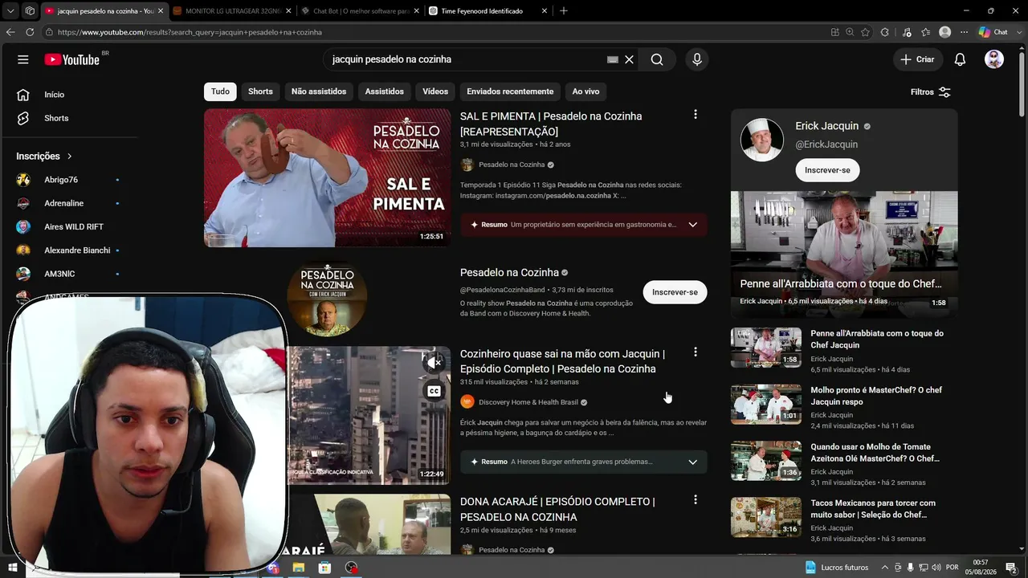The height and width of the screenshot is (578, 1028).
Task: Open the YouTube account avatar menu
Action: tap(994, 59)
